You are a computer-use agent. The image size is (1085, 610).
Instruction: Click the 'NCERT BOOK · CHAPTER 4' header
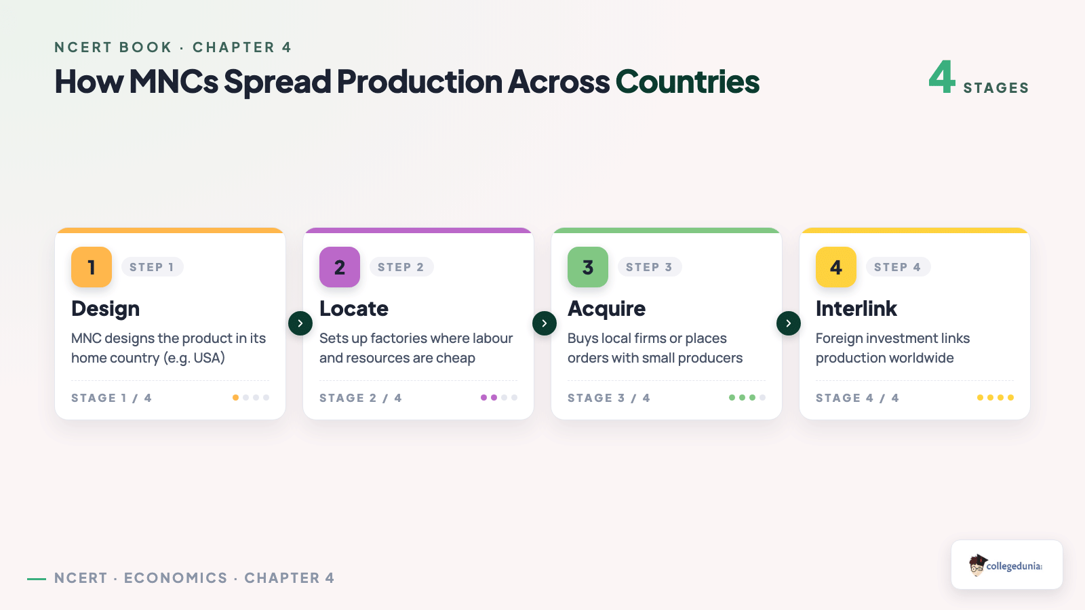click(x=173, y=47)
